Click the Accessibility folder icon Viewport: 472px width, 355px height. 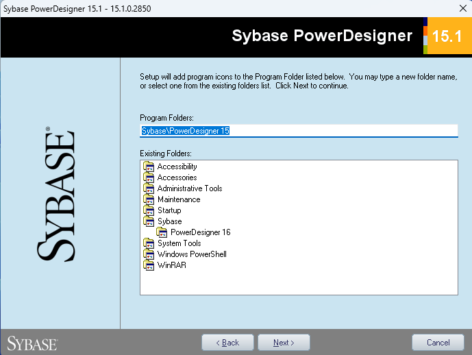[149, 167]
